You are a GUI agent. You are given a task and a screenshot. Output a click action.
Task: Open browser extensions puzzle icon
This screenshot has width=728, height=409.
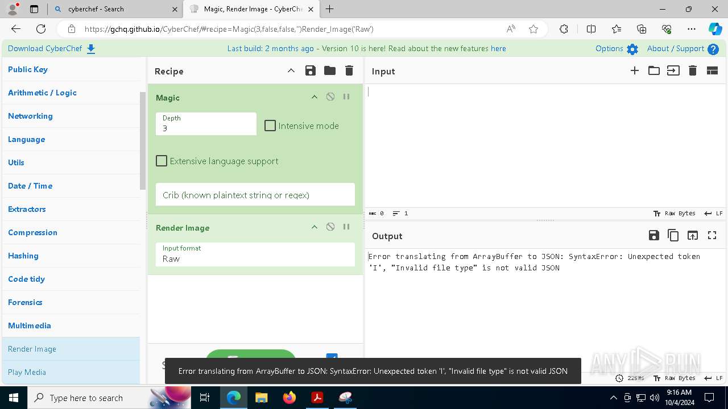(x=564, y=29)
